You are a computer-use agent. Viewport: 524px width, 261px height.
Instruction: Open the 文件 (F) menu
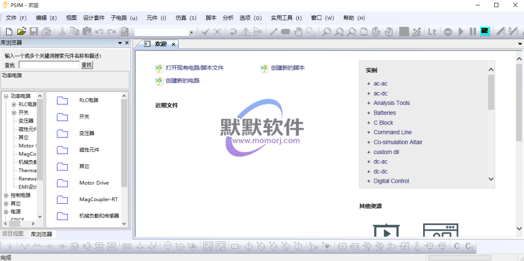(16, 18)
